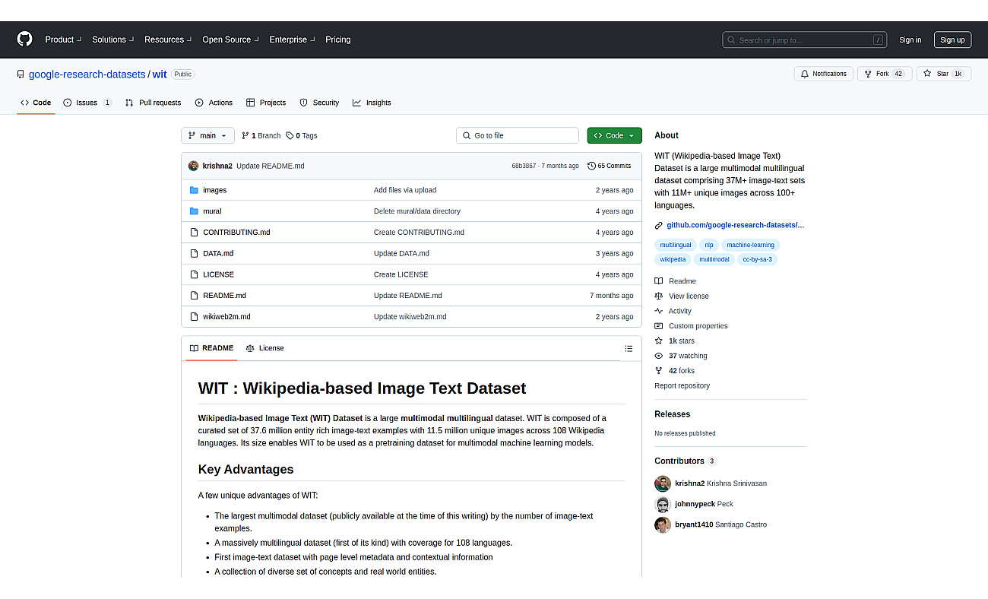Switch to the Insights tab

pyautogui.click(x=372, y=103)
